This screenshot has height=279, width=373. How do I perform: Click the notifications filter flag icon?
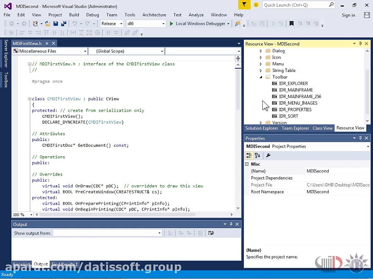pyautogui.click(x=245, y=5)
